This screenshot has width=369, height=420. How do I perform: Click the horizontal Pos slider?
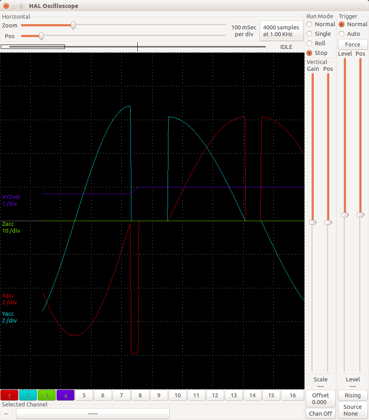(x=41, y=36)
